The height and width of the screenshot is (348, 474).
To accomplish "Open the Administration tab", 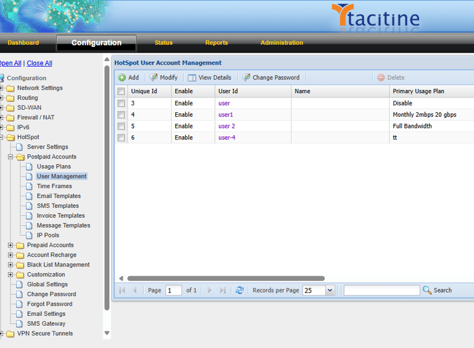I will click(281, 43).
